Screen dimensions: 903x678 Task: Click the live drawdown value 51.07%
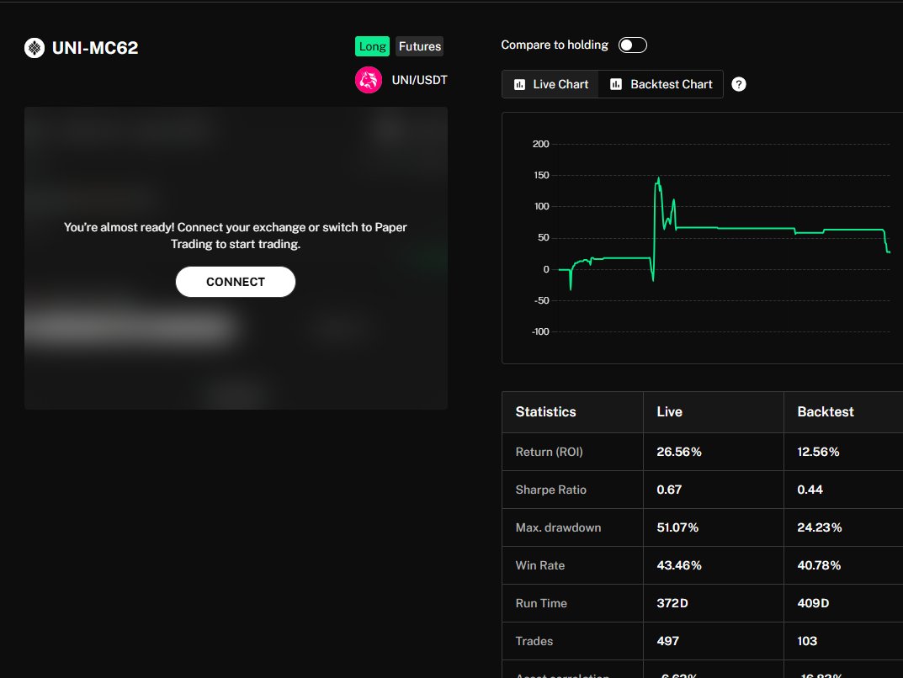[x=677, y=527]
